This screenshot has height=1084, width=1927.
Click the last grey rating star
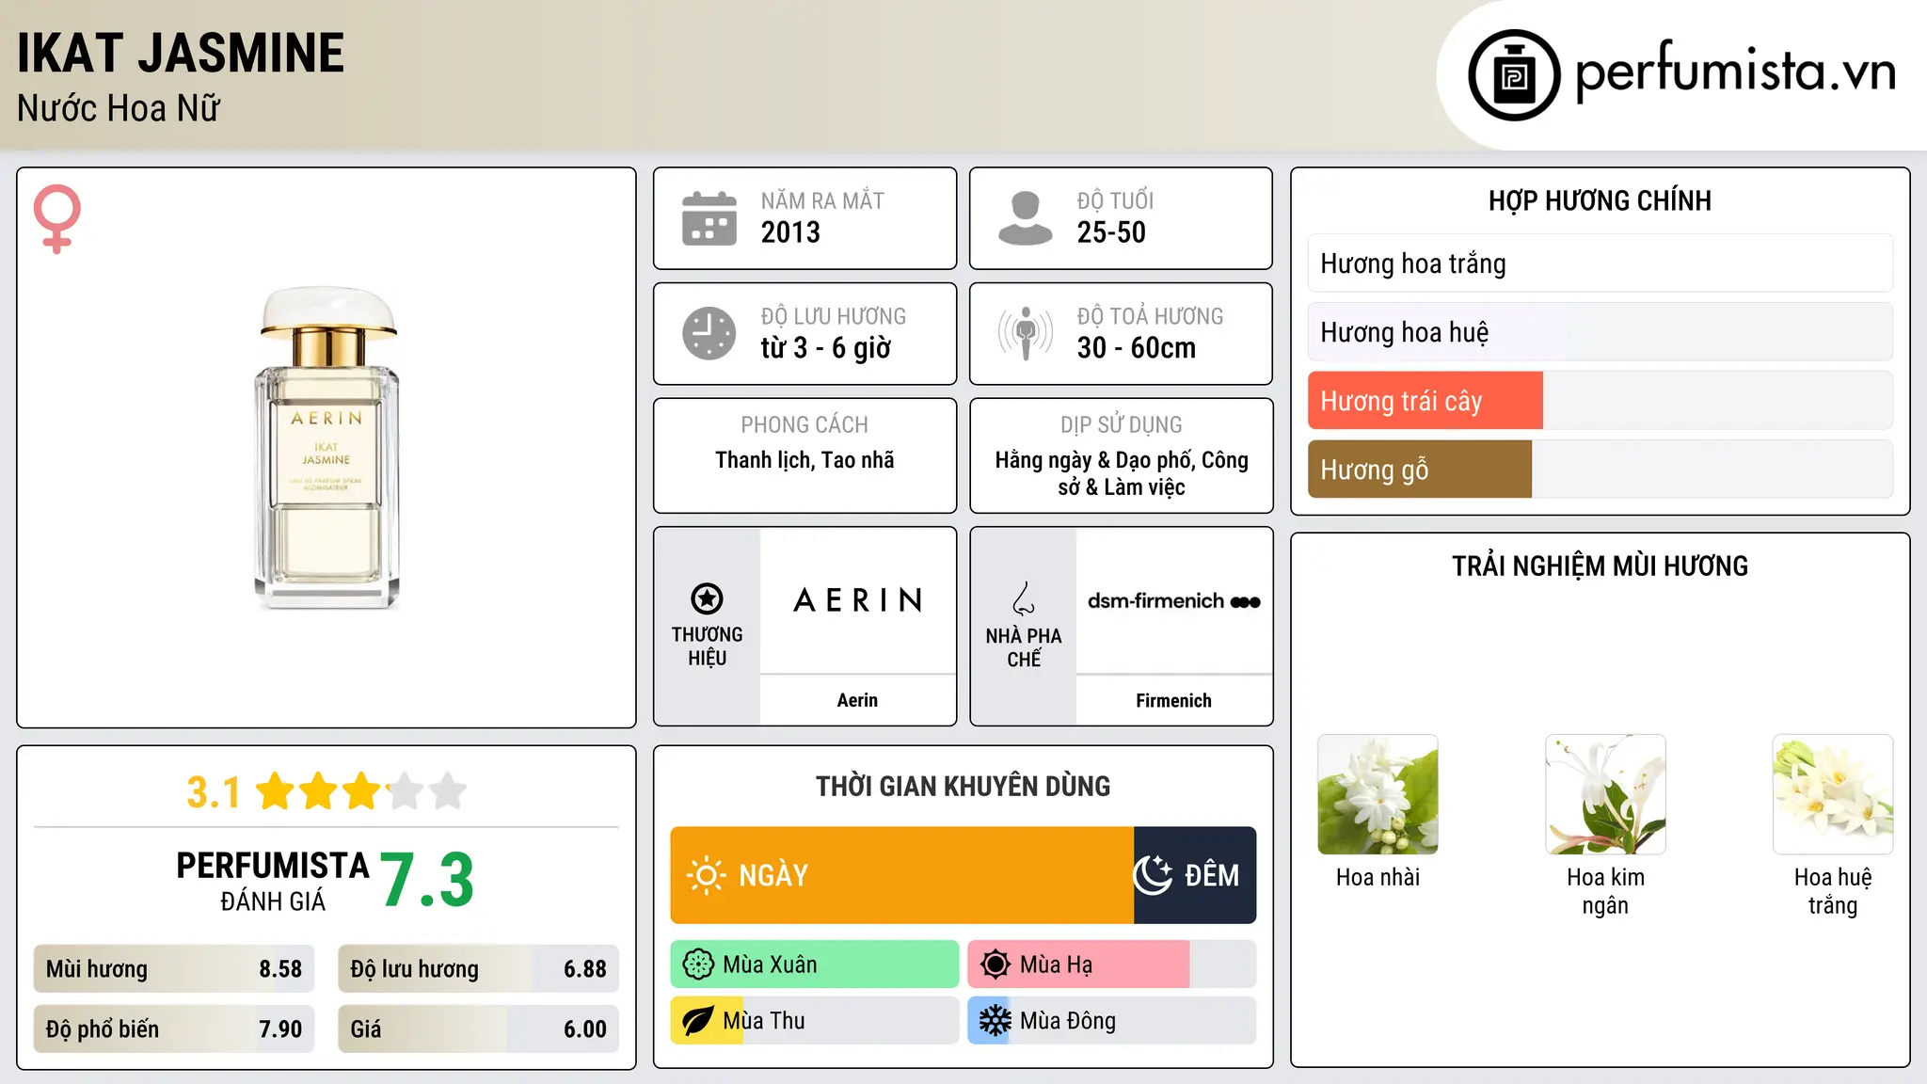point(448,791)
